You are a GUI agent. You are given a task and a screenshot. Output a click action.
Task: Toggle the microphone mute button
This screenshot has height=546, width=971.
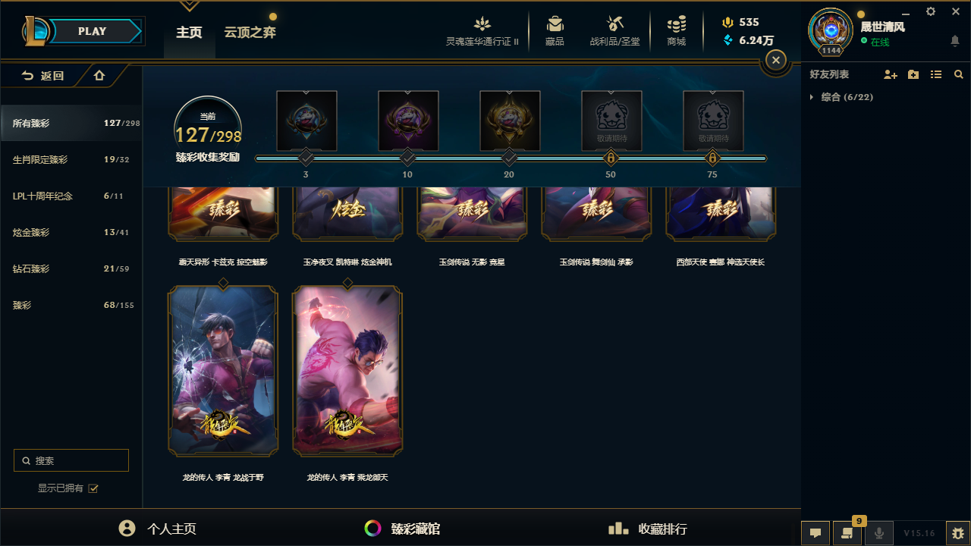click(879, 533)
